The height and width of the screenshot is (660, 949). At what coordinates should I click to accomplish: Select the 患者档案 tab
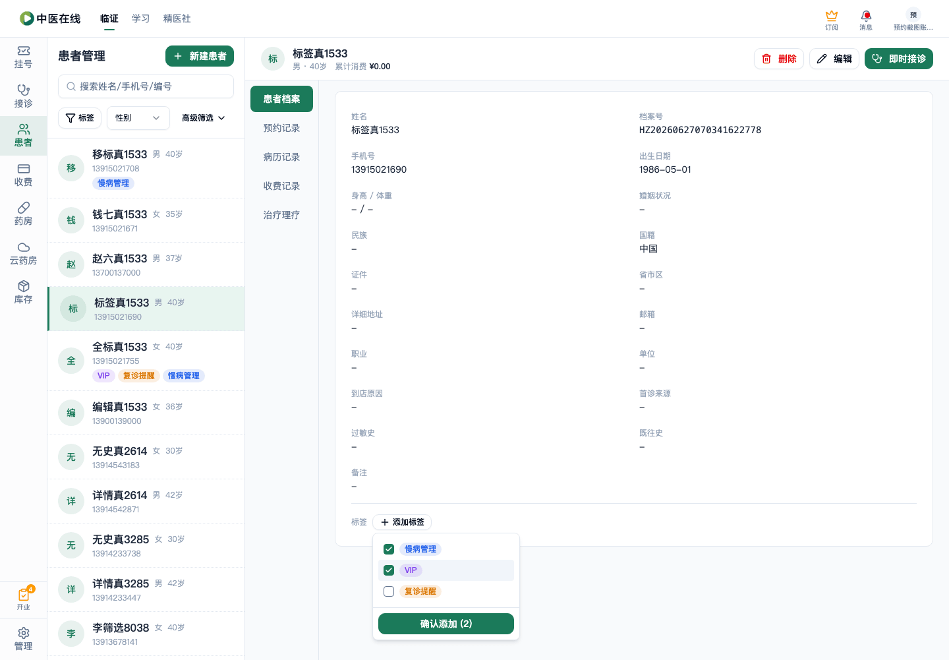(x=281, y=99)
